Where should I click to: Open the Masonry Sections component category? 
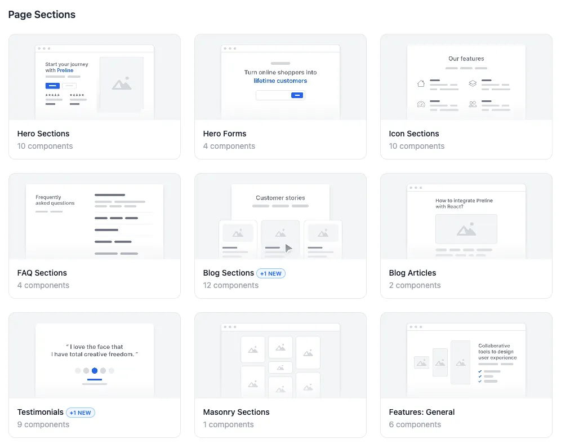(x=236, y=412)
